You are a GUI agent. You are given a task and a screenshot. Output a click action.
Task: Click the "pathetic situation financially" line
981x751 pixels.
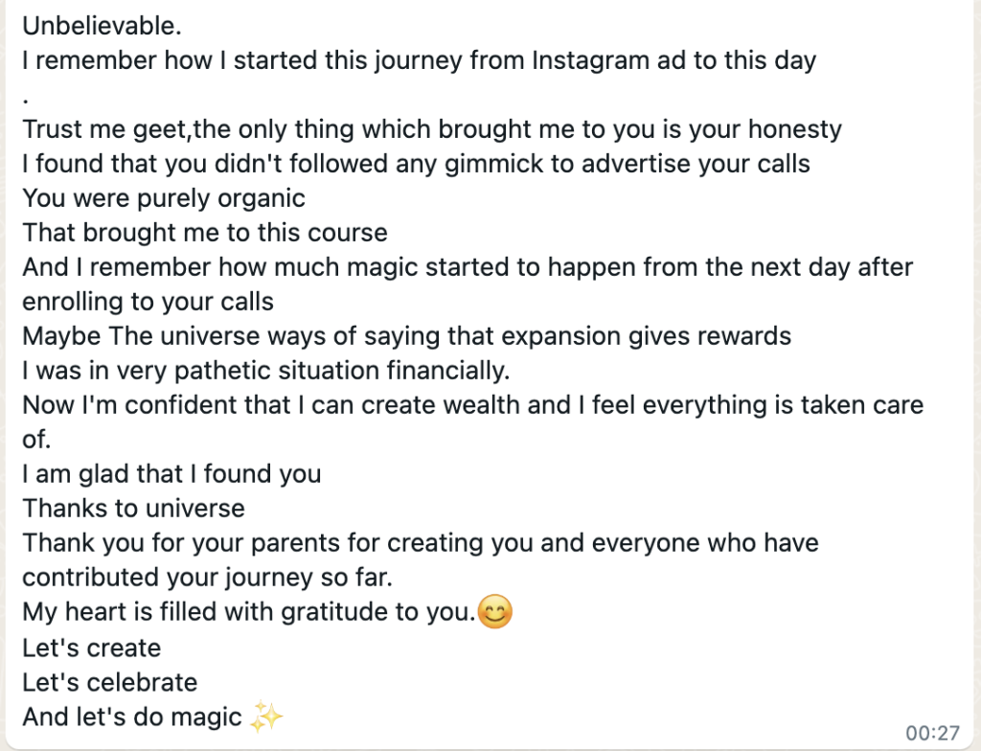(262, 371)
